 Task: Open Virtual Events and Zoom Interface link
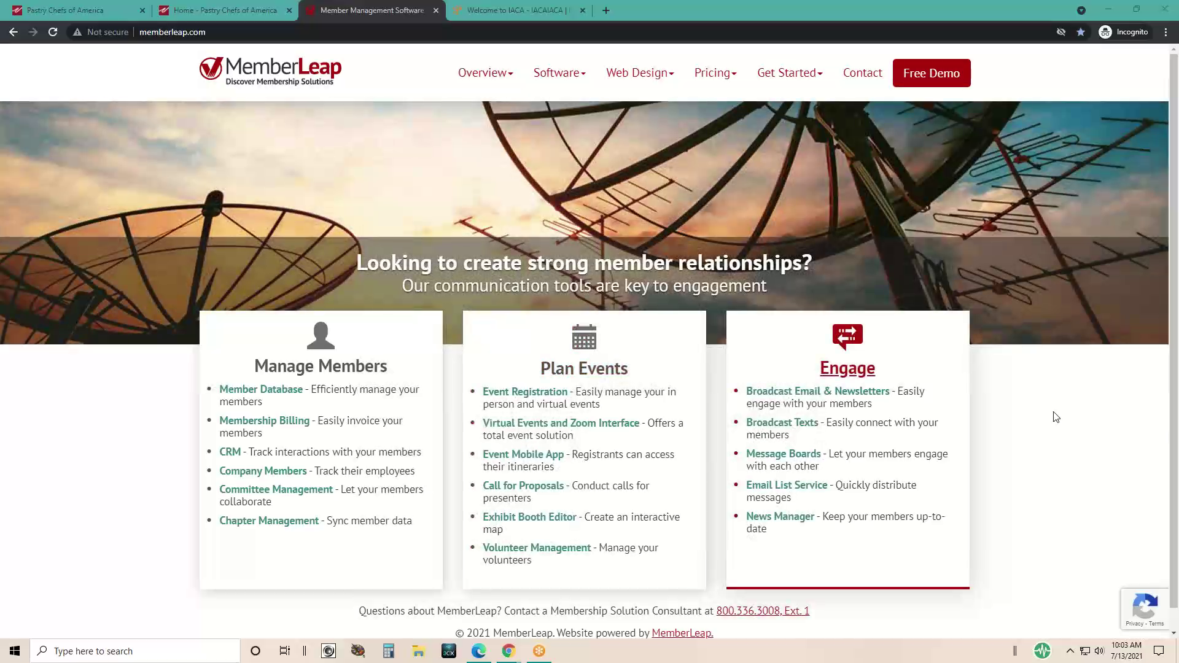coord(561,423)
